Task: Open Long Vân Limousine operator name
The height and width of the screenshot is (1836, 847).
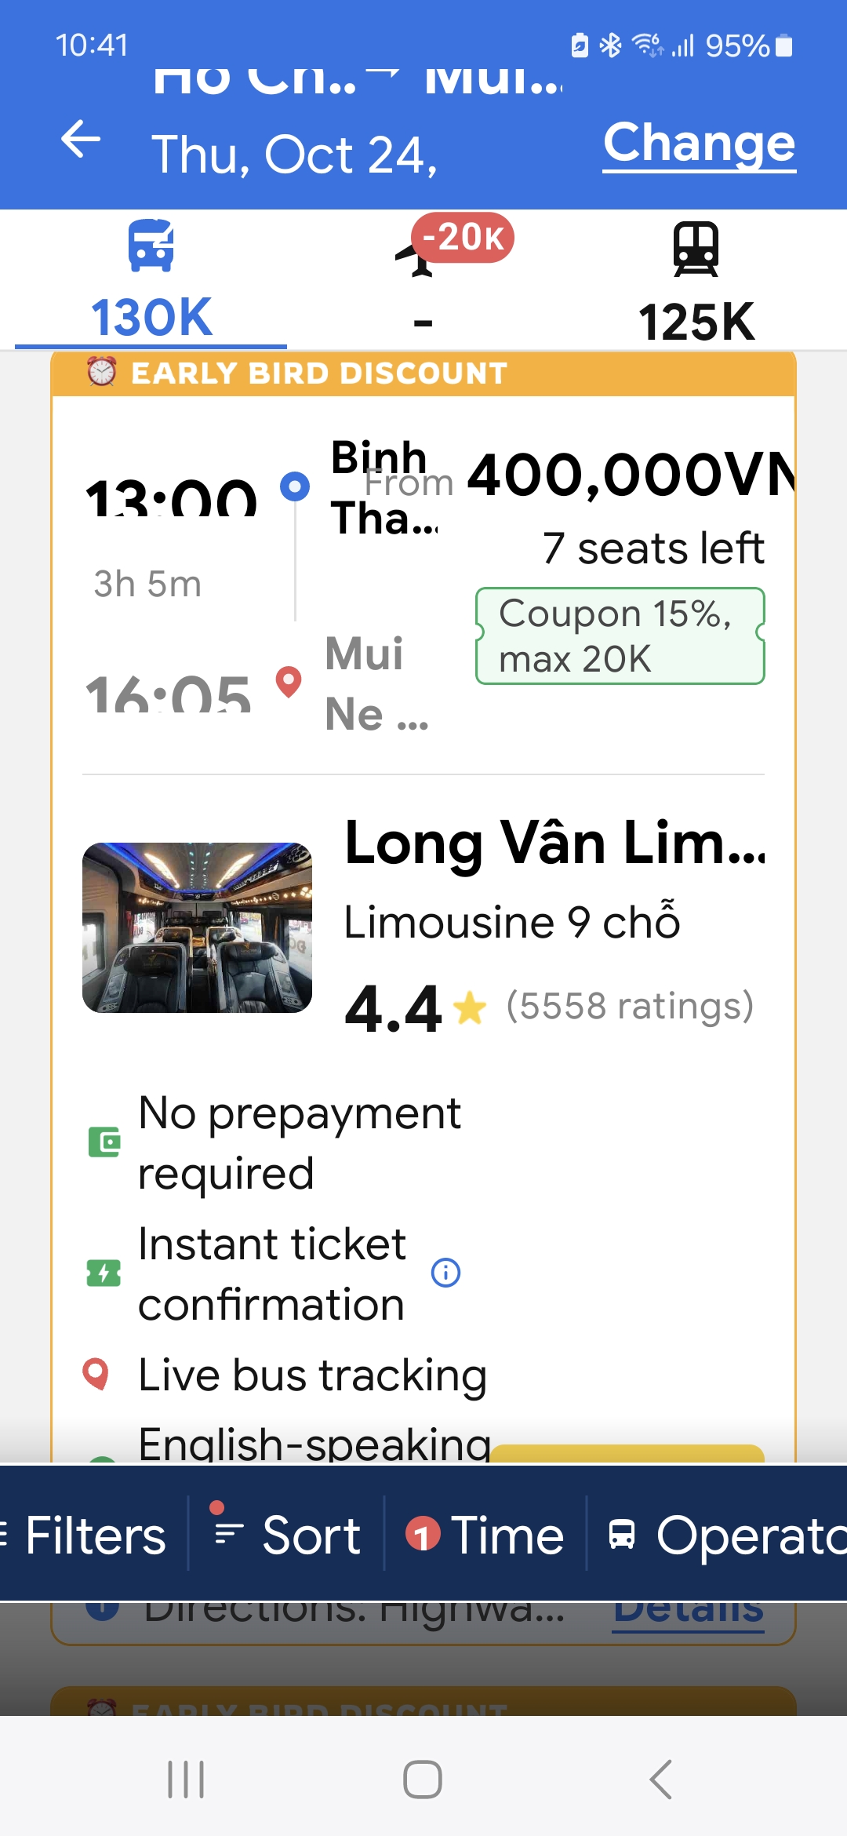Action: pyautogui.click(x=554, y=843)
